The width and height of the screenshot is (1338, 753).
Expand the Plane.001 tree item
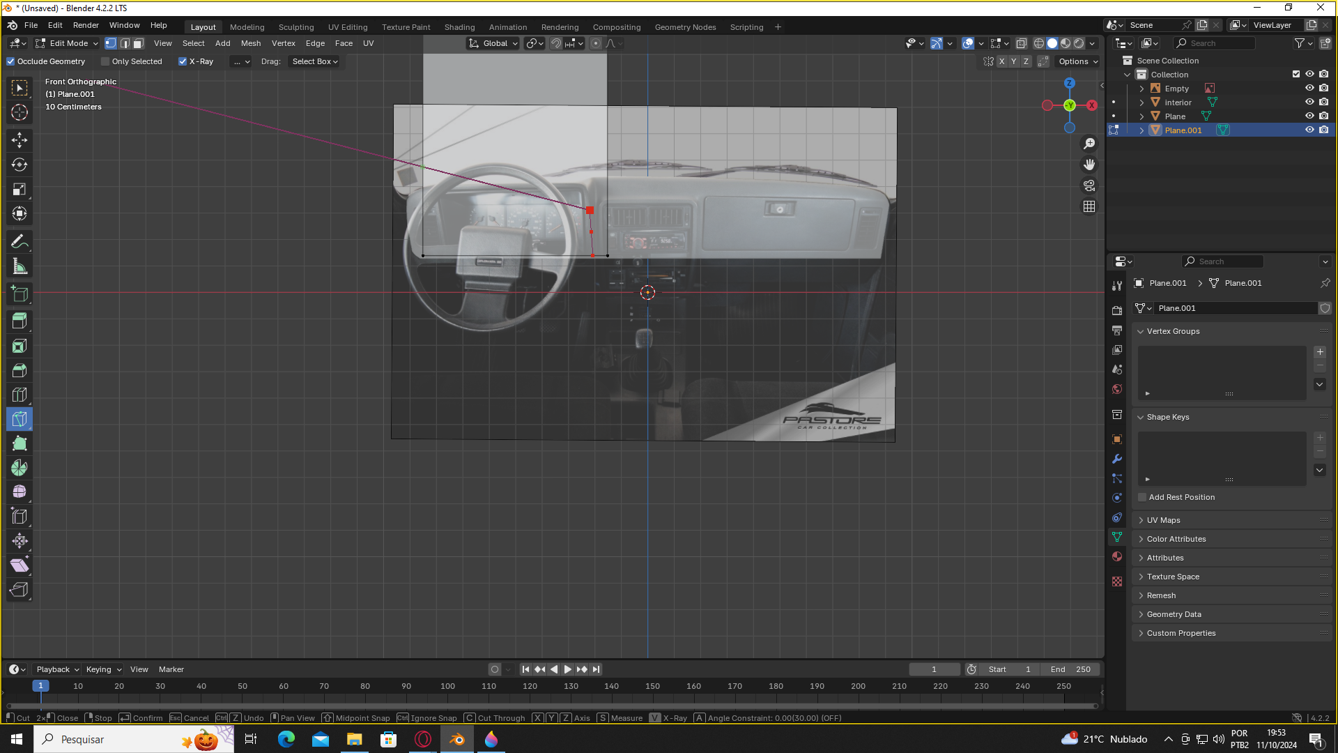point(1141,130)
